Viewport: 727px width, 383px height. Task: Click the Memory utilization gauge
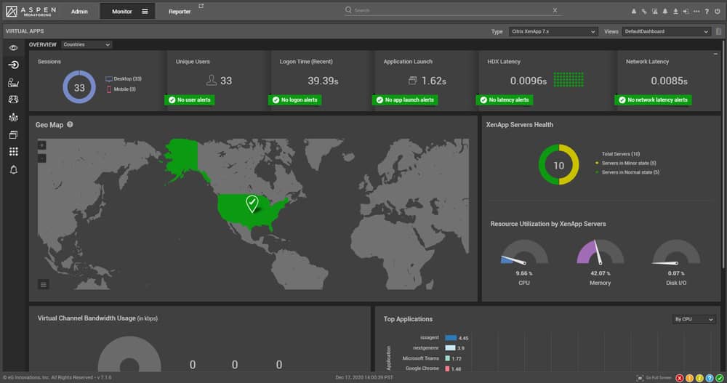tap(600, 252)
